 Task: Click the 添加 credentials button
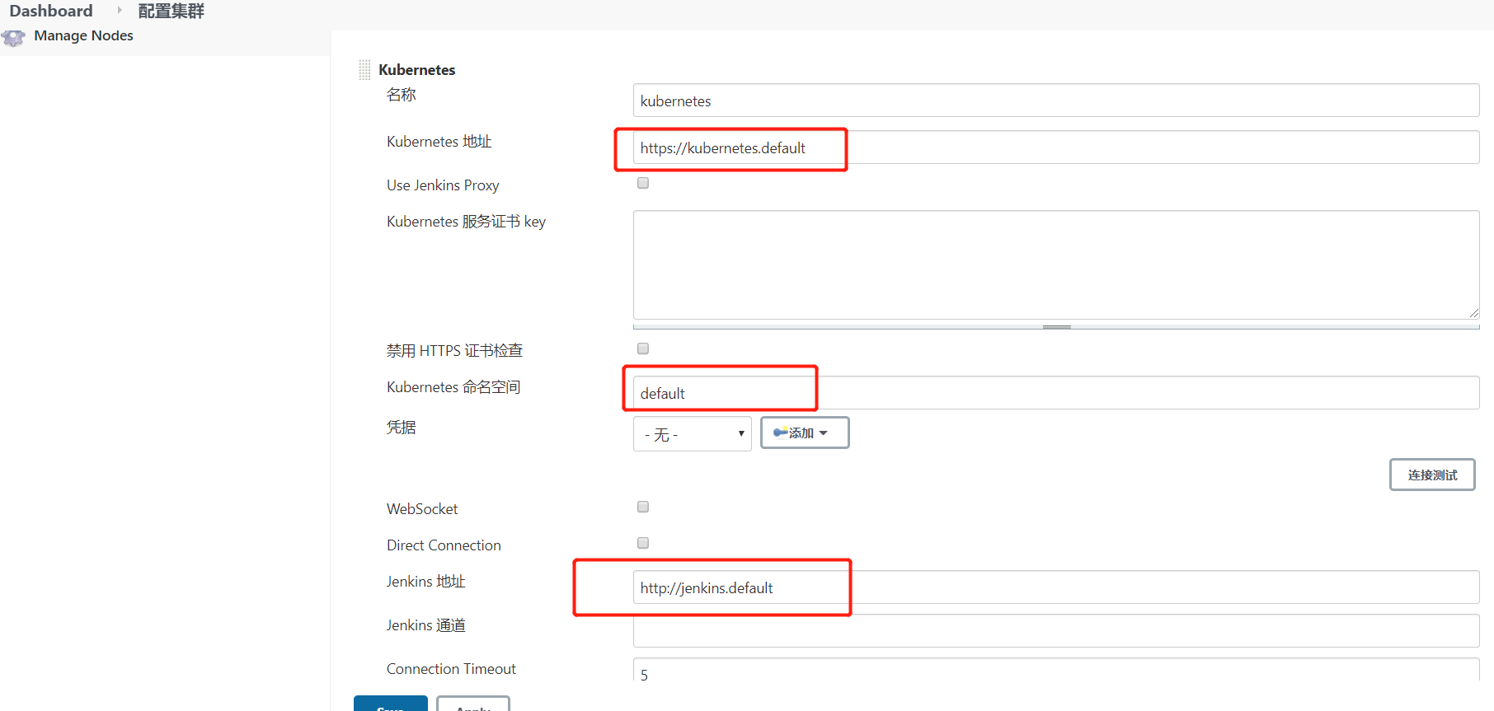click(805, 433)
